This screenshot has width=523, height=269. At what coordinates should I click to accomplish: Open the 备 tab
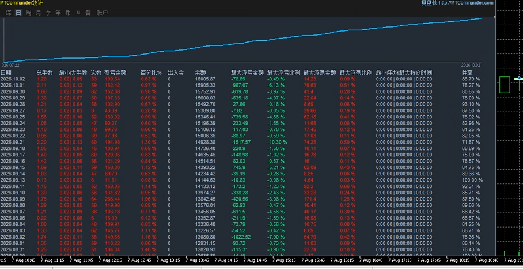tap(88, 13)
